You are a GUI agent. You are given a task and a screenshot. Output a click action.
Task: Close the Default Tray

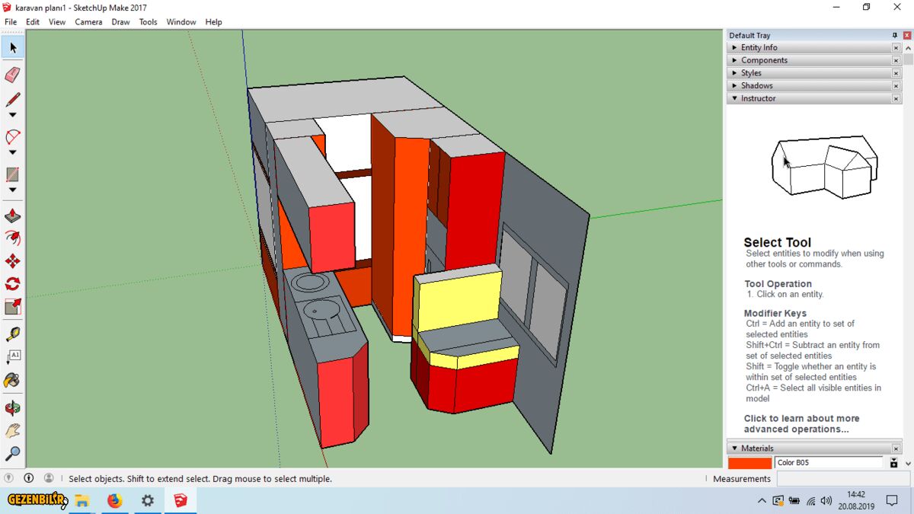coord(907,35)
